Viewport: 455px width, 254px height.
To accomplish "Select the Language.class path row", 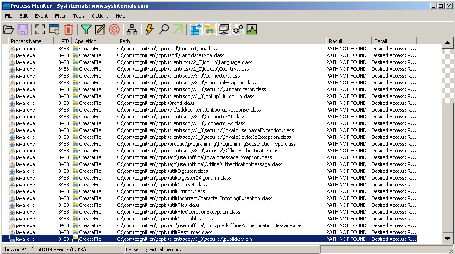I will point(209,62).
